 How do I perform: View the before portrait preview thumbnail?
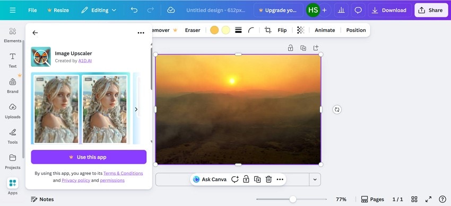point(56,109)
